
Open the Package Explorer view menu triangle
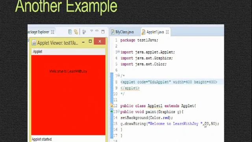point(92,31)
